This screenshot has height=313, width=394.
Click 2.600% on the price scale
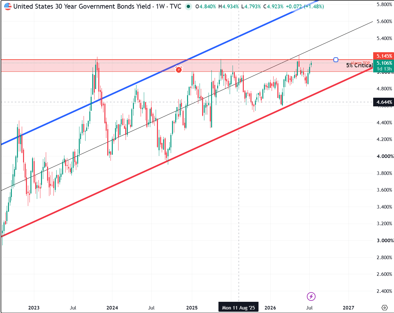(384, 274)
